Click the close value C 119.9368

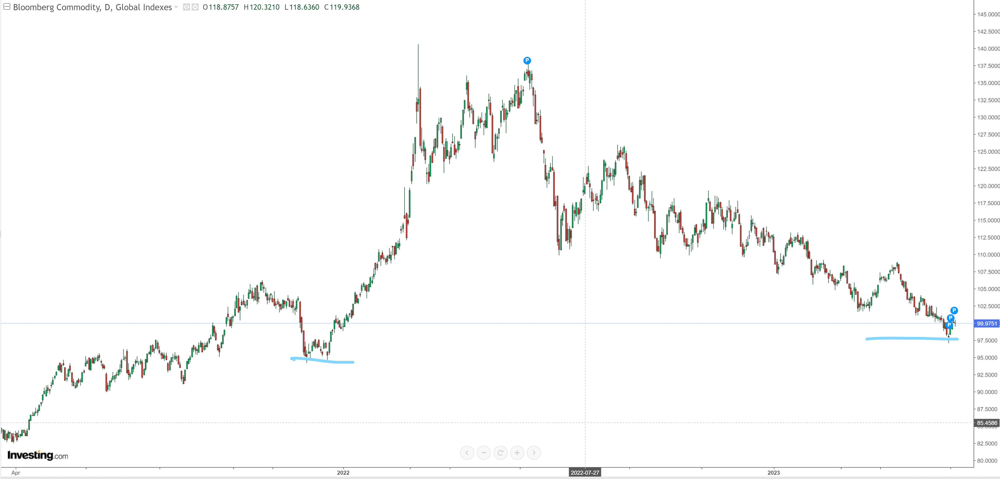coord(342,7)
